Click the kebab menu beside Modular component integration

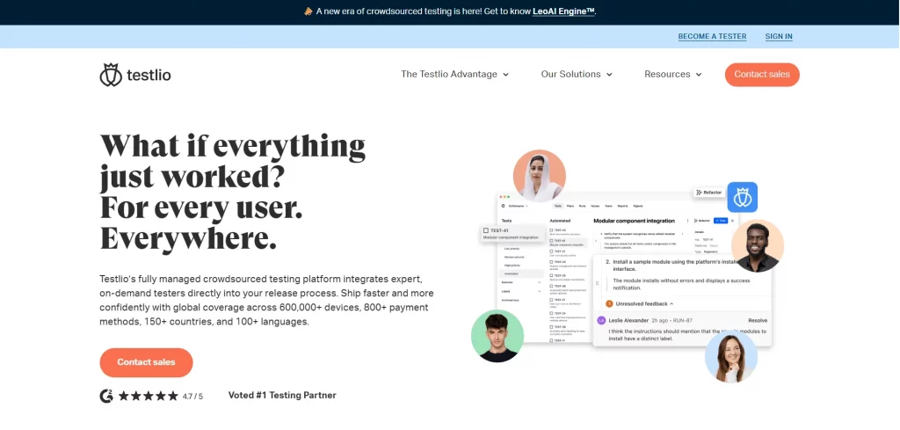(x=687, y=221)
